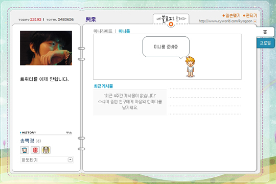Click the red B badge icon
Screen dimensions: 276x184
pyautogui.click(x=35, y=150)
